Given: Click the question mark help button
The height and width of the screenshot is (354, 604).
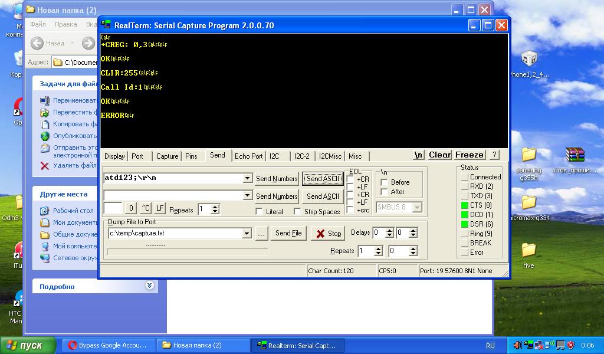Looking at the screenshot, I should coord(494,155).
